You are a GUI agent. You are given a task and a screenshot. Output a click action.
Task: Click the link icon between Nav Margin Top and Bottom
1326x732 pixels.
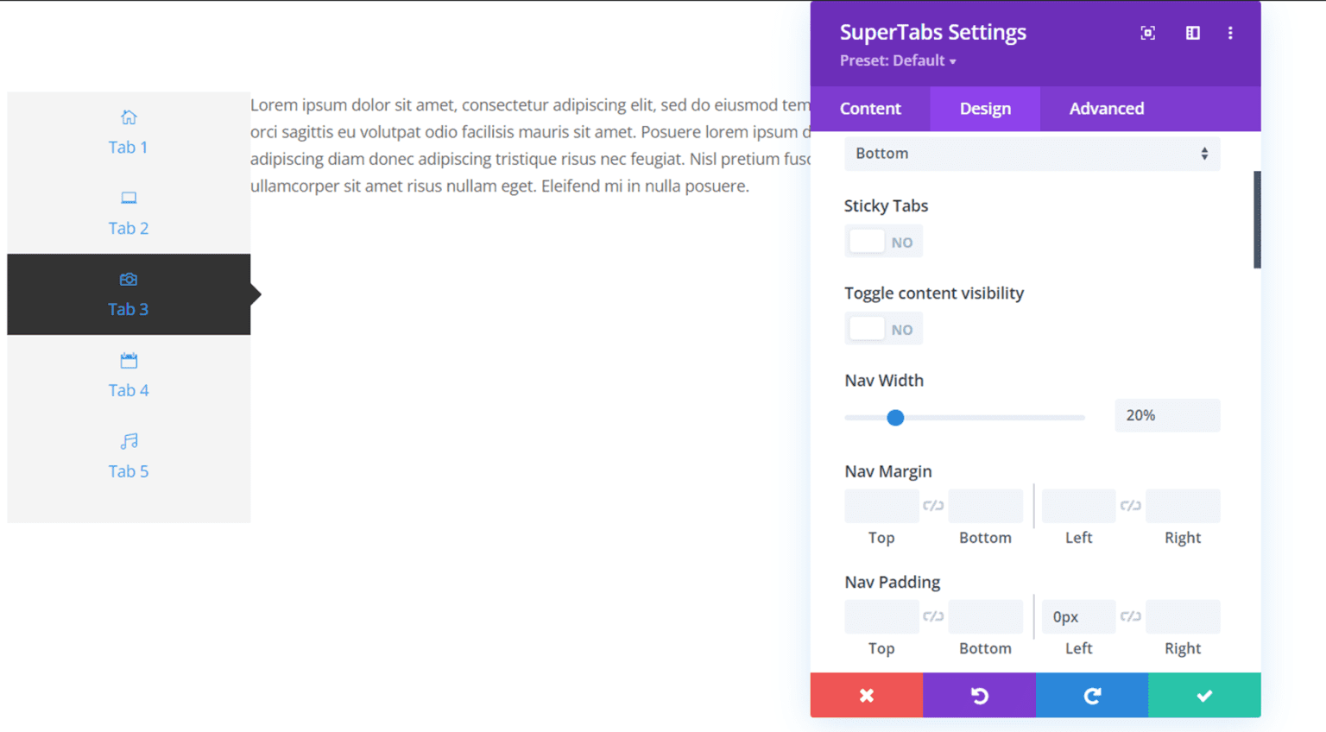click(933, 506)
